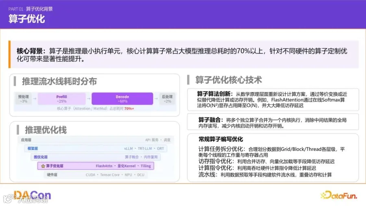Click FlashAttn in the 算子优化层 row

click(x=104, y=166)
